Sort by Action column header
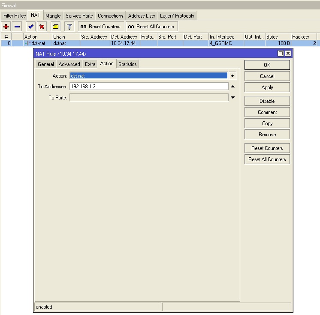The width and height of the screenshot is (320, 315). point(38,37)
